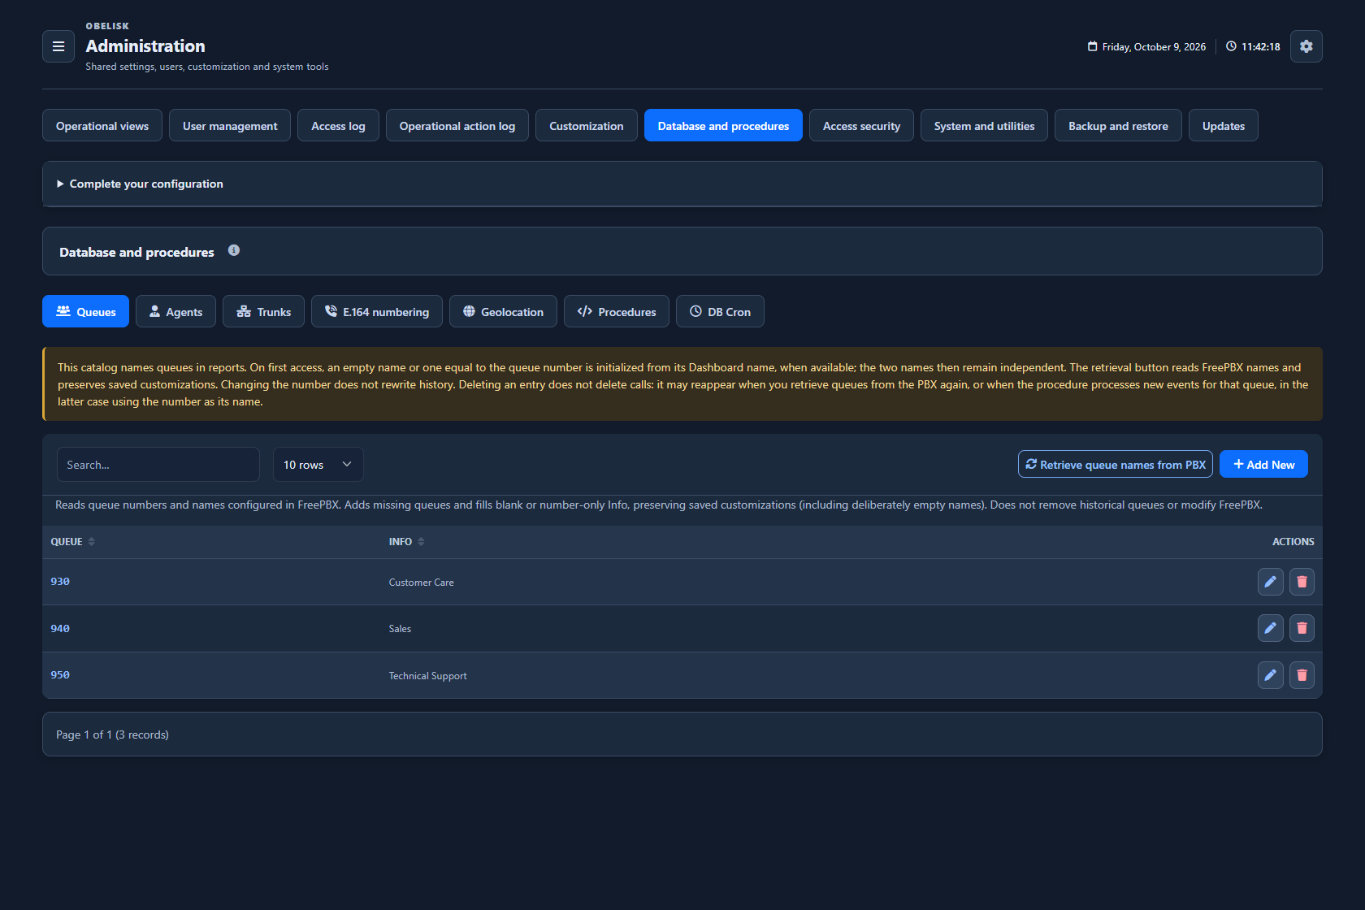Screen dimensions: 1365x910
Task: Select the Database and procedures main tab
Action: pos(723,125)
